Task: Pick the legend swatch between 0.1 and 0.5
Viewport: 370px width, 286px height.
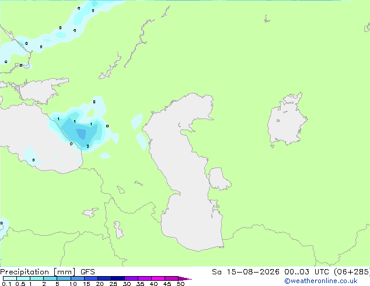Action: coord(10,278)
